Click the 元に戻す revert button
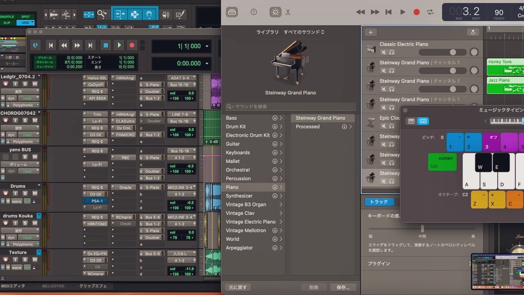The image size is (524, 295). 237,287
